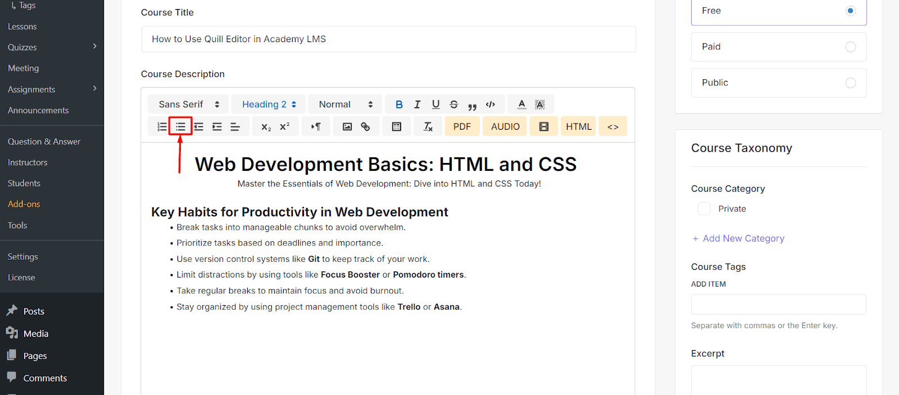The image size is (899, 395).
Task: Open Announcements in the sidebar
Action: pos(38,111)
